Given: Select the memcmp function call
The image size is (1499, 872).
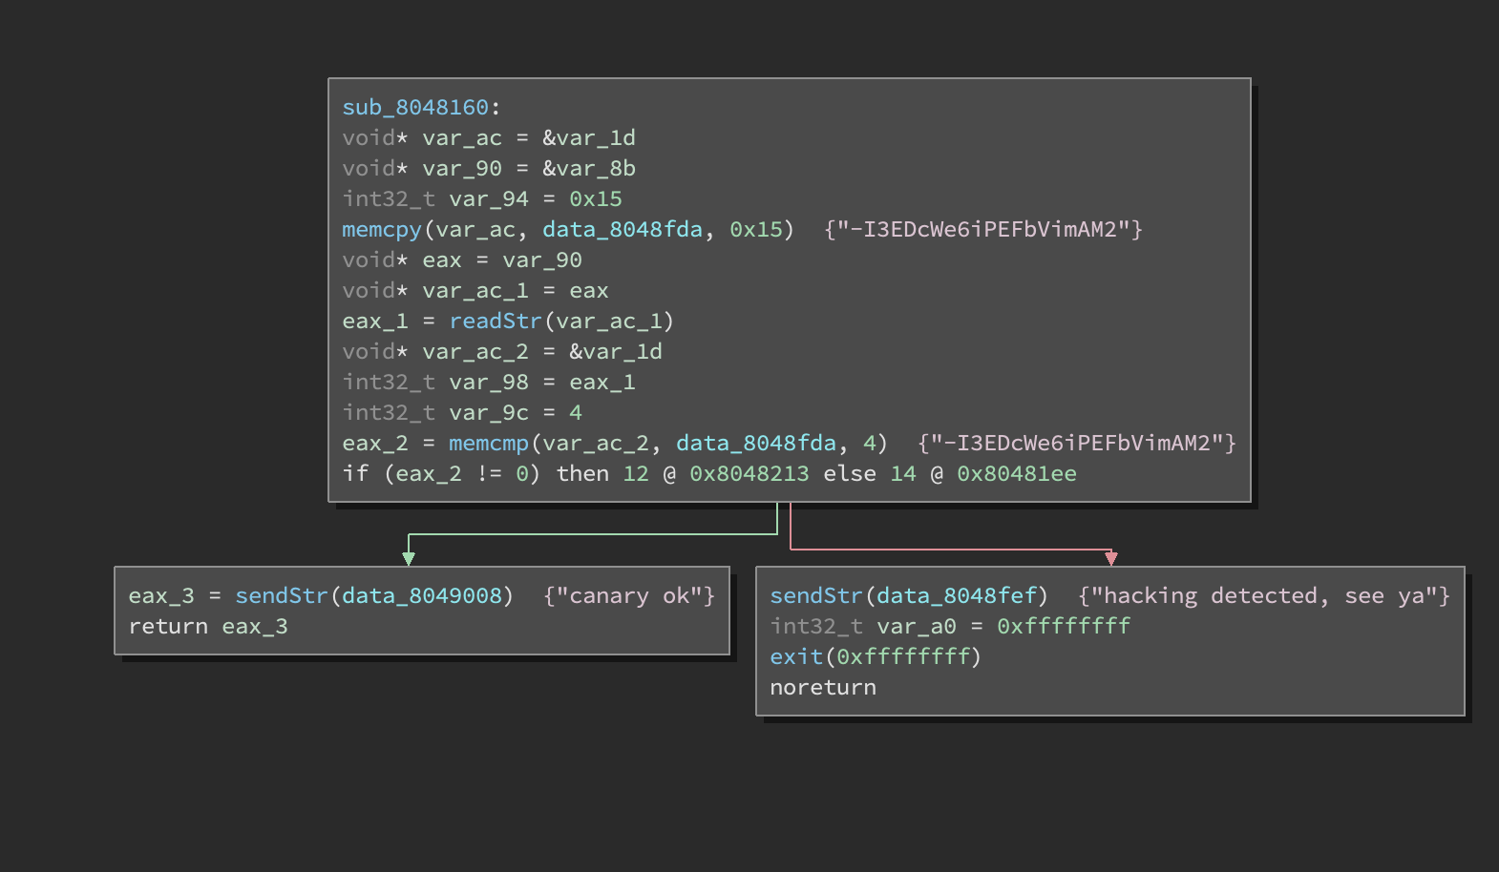Looking at the screenshot, I should pyautogui.click(x=488, y=444).
